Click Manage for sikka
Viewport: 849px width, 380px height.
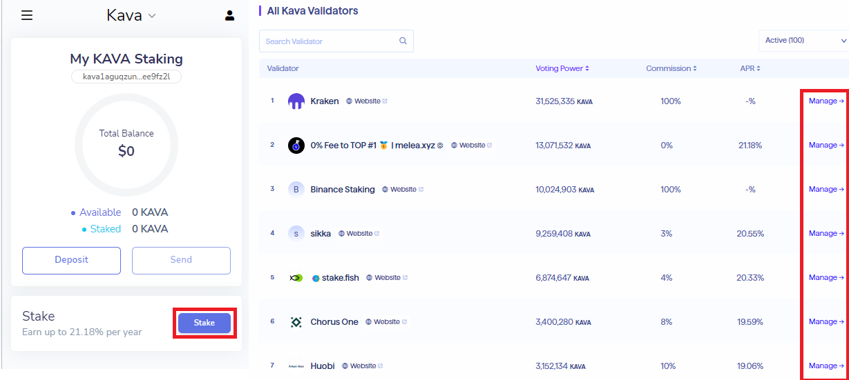(x=826, y=234)
